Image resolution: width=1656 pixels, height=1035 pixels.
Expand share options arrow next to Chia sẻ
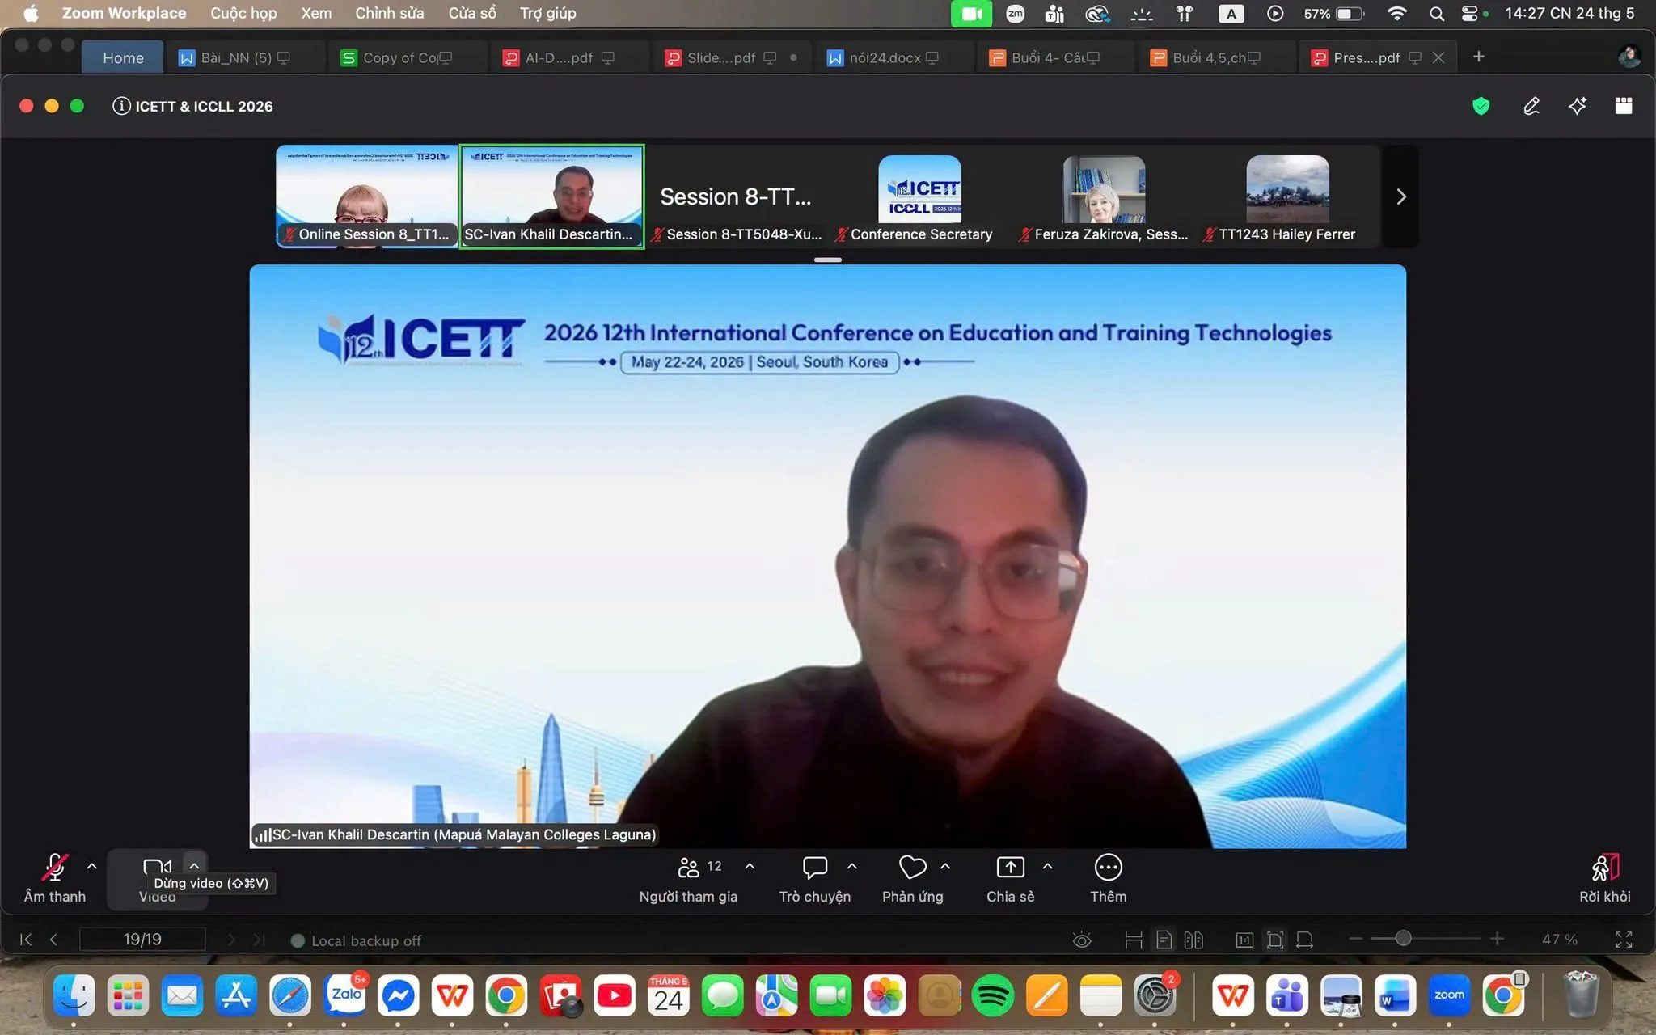point(1048,866)
